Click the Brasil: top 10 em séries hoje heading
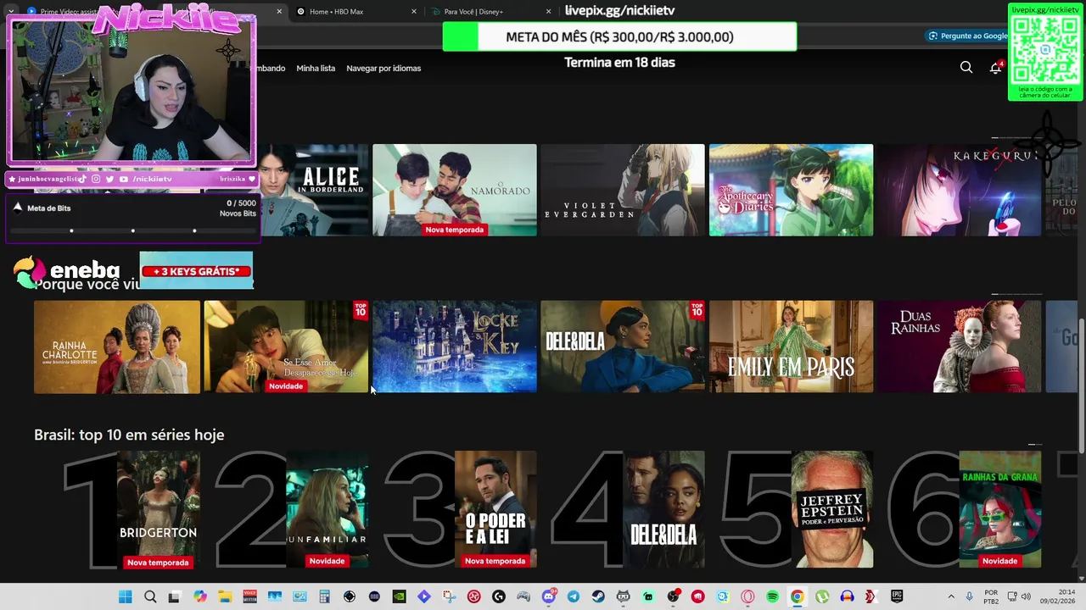Viewport: 1086px width, 610px height. coord(129,435)
